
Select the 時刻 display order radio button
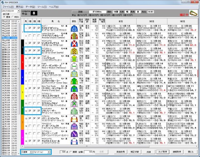pos(13,17)
